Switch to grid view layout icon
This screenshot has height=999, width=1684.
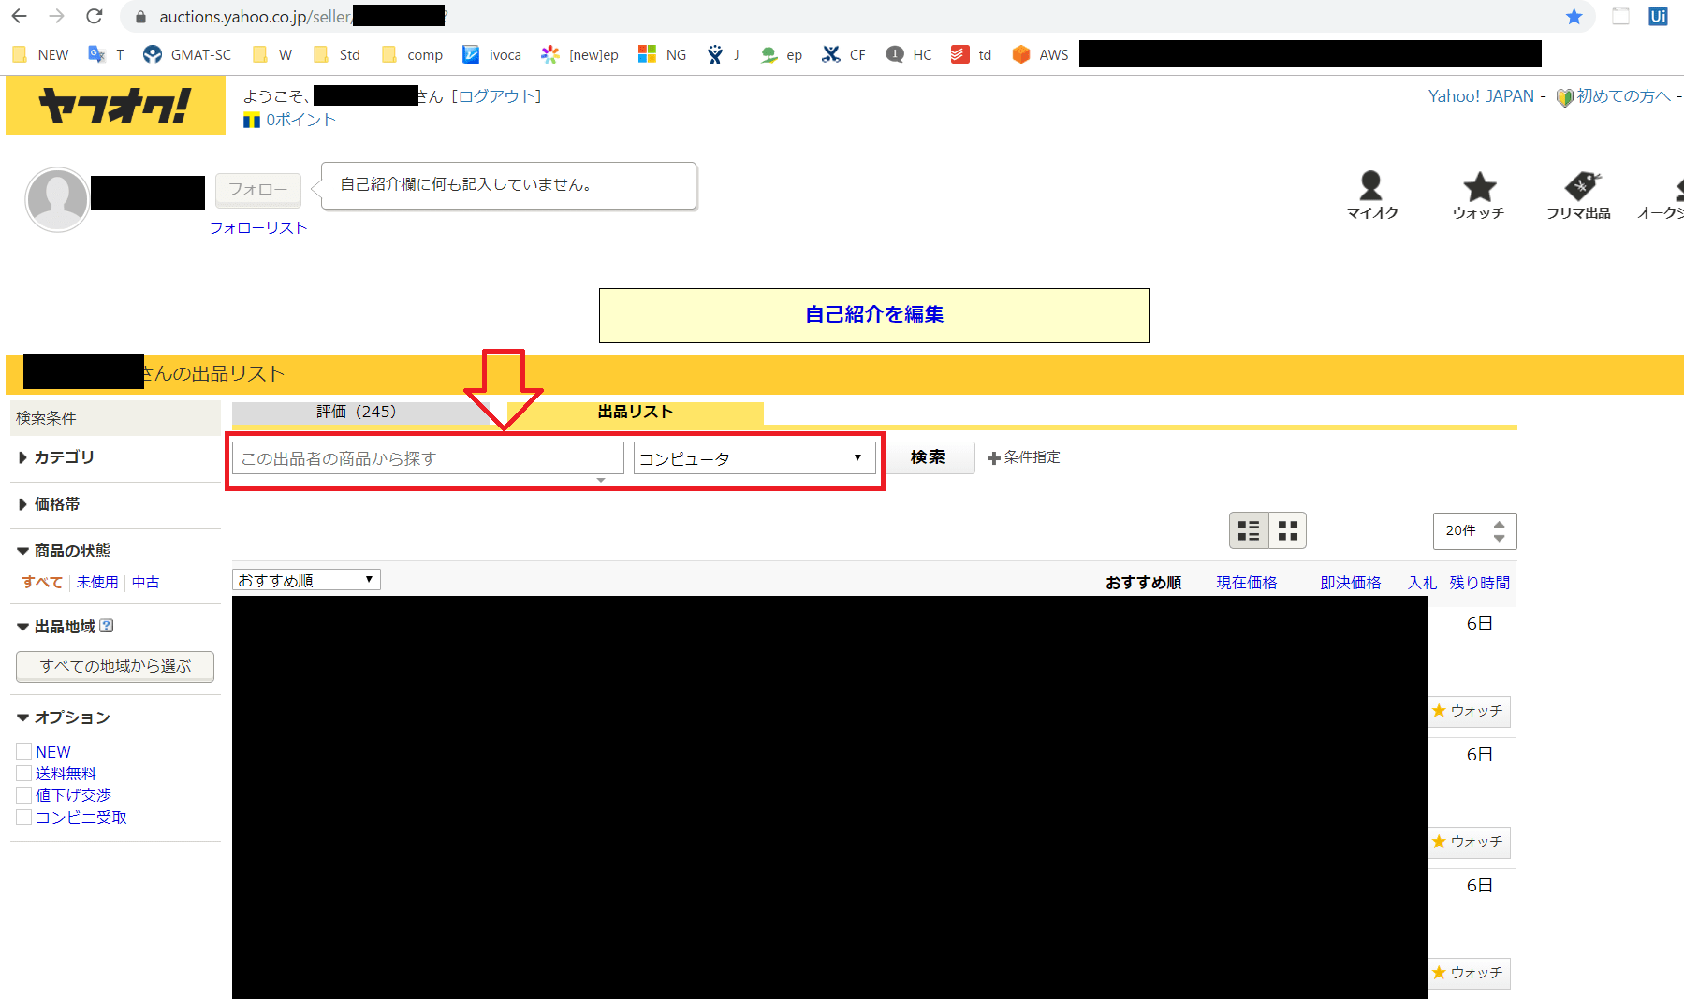[x=1288, y=530]
